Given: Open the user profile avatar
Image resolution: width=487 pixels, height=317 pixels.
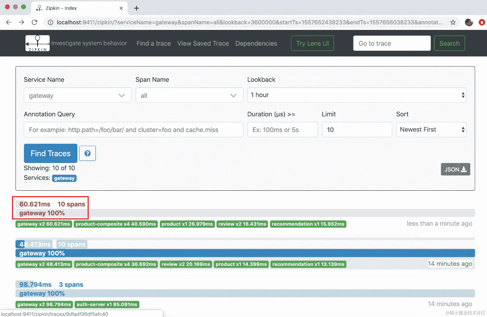Looking at the screenshot, I should coord(469,22).
